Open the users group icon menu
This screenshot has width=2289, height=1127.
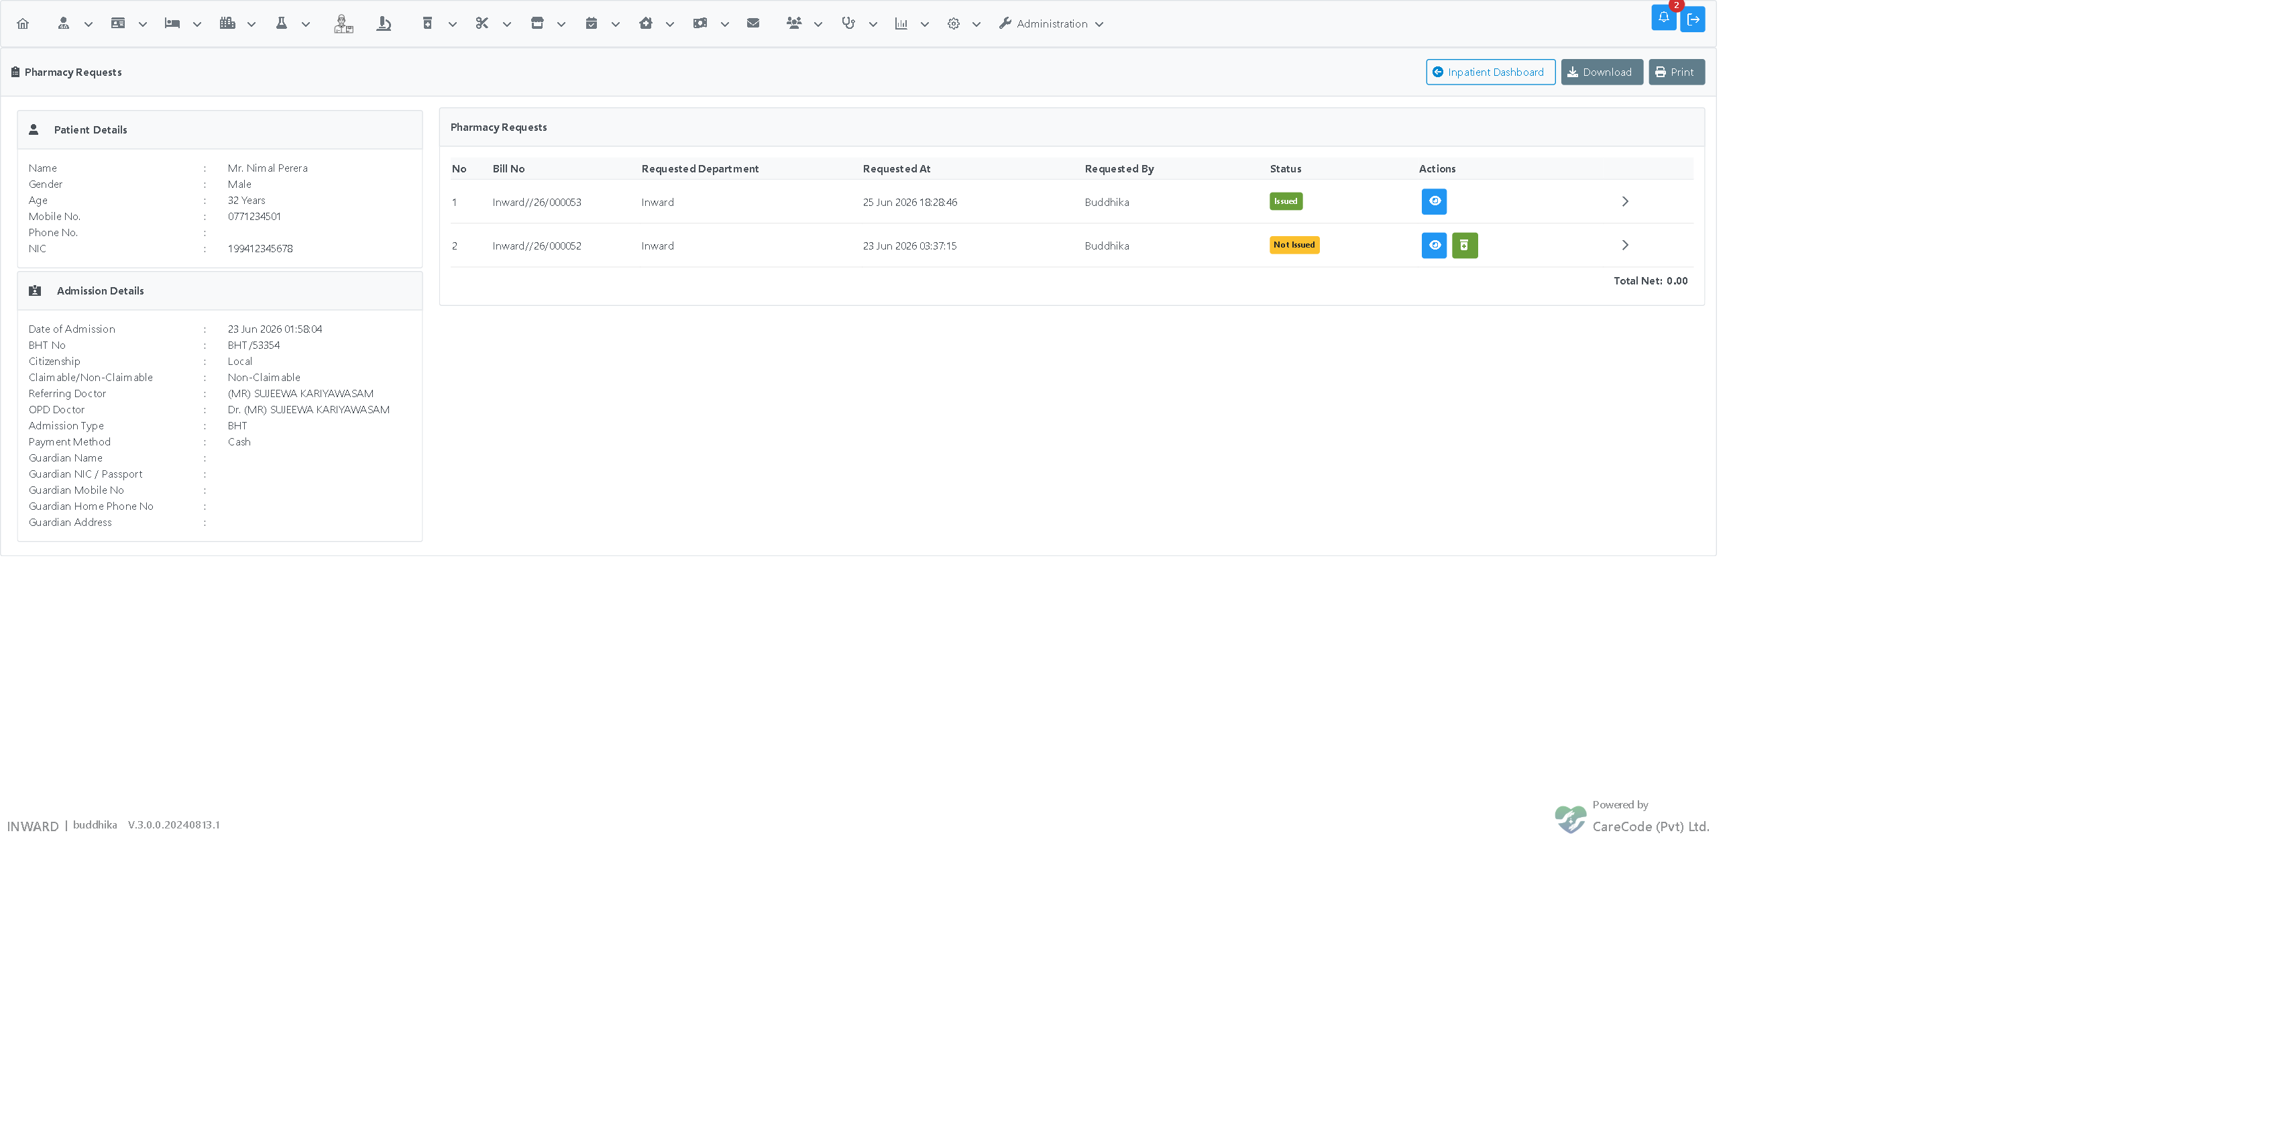pyautogui.click(x=793, y=24)
